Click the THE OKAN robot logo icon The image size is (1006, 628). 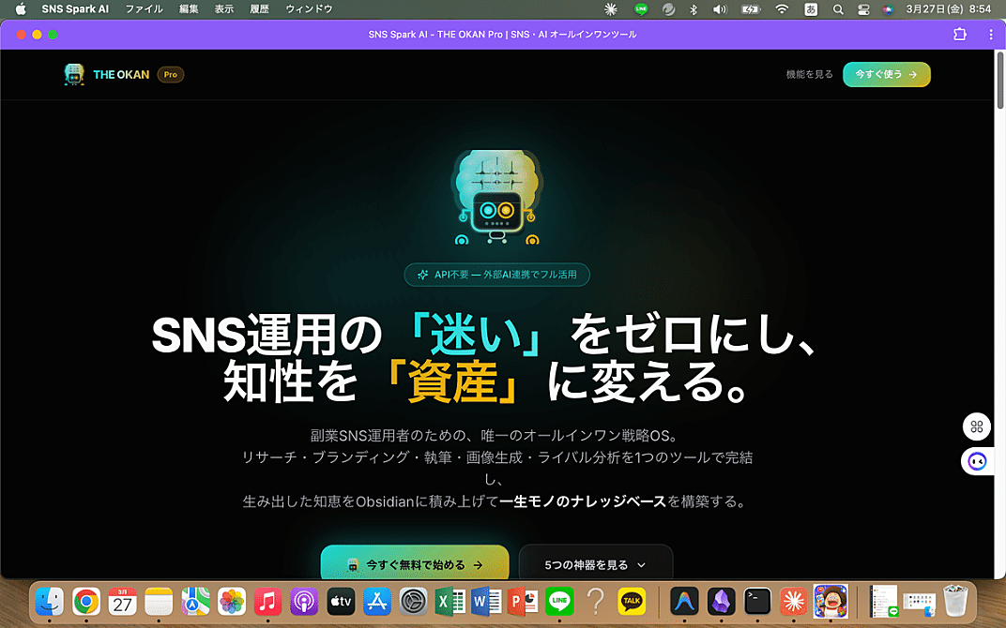[74, 74]
